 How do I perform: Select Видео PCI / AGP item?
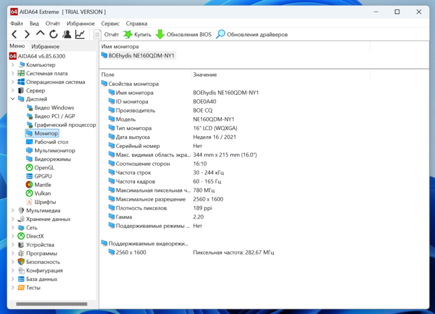51,116
